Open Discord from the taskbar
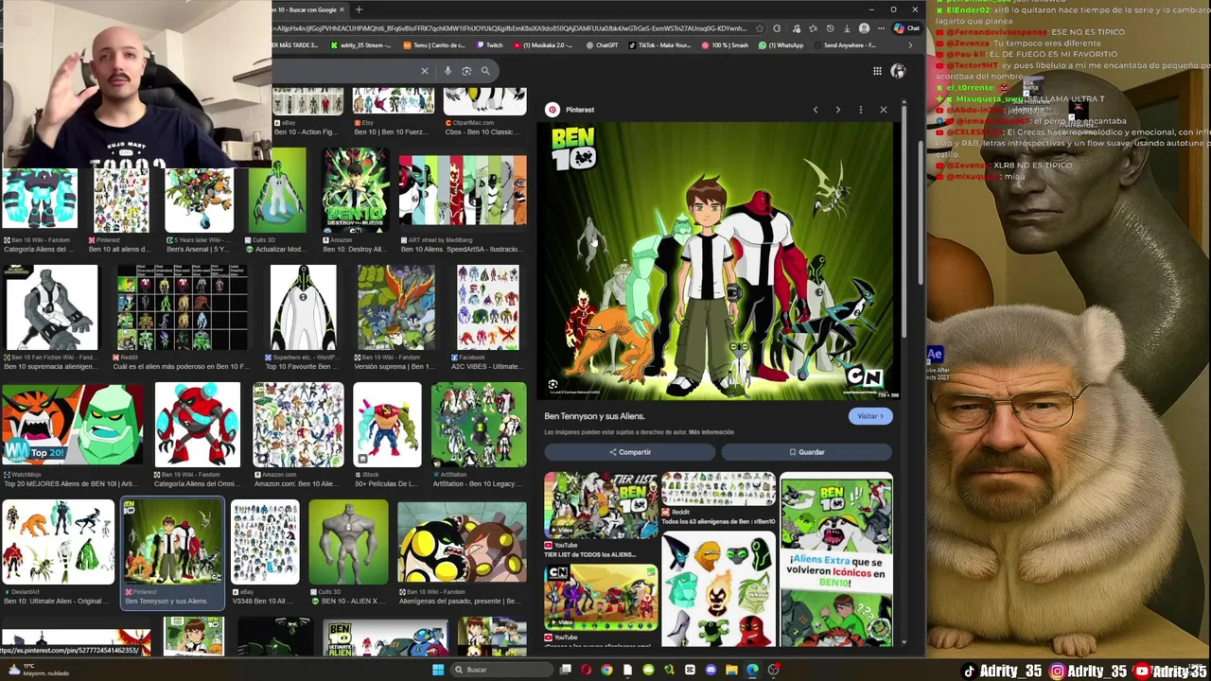1211x681 pixels. click(x=711, y=670)
